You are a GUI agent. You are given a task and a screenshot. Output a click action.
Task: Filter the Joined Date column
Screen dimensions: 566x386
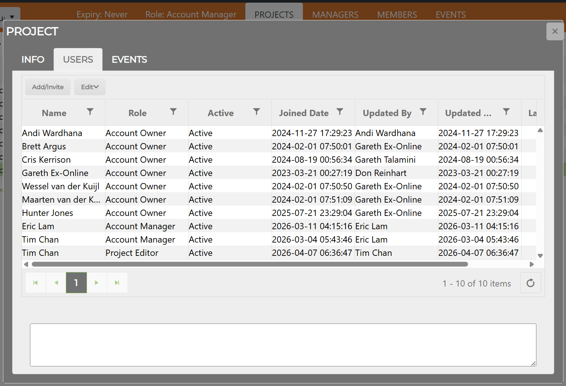(x=340, y=112)
